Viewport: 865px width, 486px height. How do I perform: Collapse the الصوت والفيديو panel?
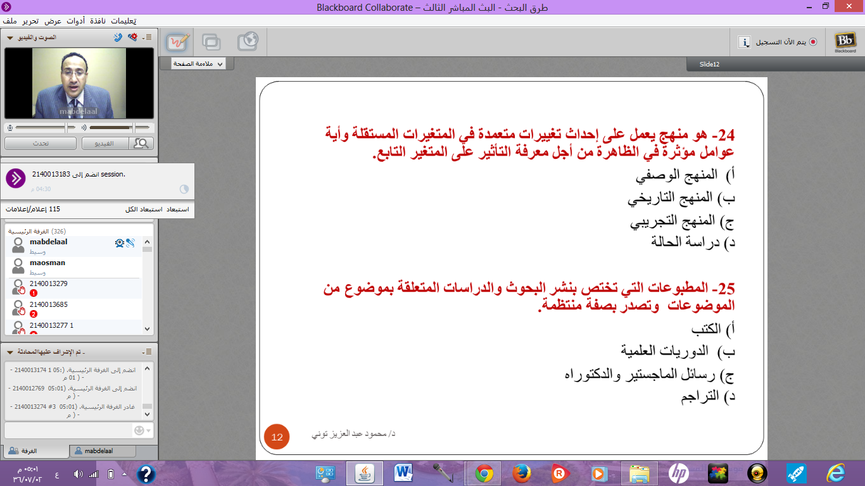click(x=9, y=37)
